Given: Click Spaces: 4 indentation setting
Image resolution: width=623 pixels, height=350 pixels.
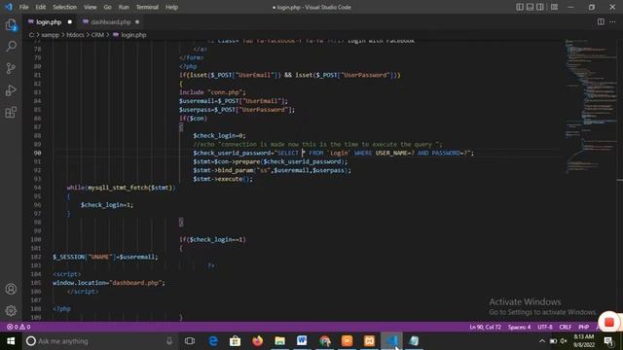Looking at the screenshot, I should click(x=519, y=327).
